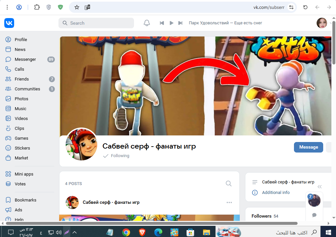Open the chat bubble icon

pos(314,215)
